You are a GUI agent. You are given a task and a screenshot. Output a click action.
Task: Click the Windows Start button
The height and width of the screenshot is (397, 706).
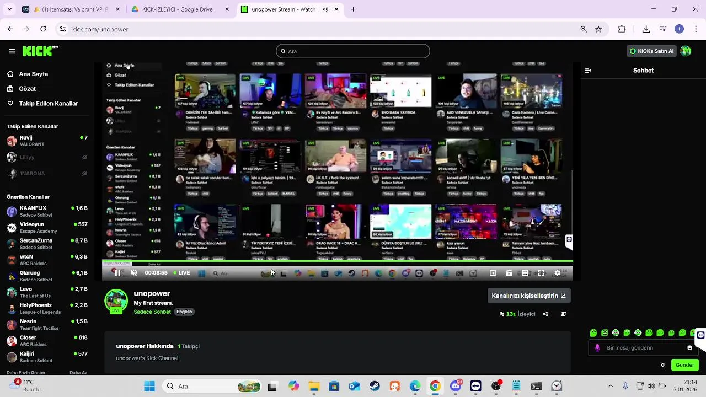149,386
